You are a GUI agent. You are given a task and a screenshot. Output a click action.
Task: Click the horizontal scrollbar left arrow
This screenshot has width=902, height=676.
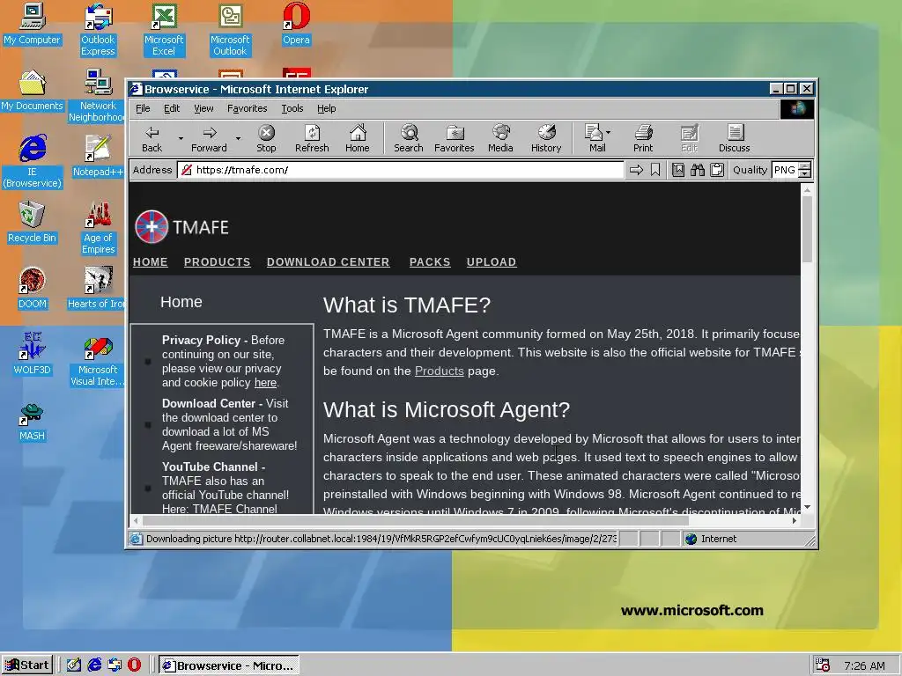136,521
